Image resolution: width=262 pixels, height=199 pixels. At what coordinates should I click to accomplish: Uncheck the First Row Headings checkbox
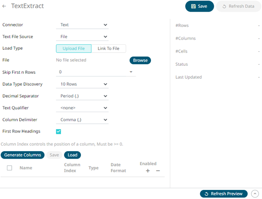point(59,131)
